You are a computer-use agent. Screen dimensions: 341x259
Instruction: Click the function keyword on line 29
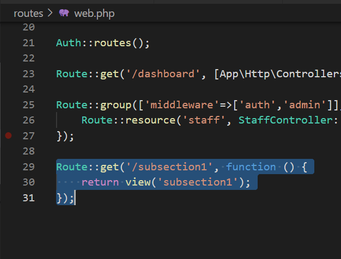[251, 166]
